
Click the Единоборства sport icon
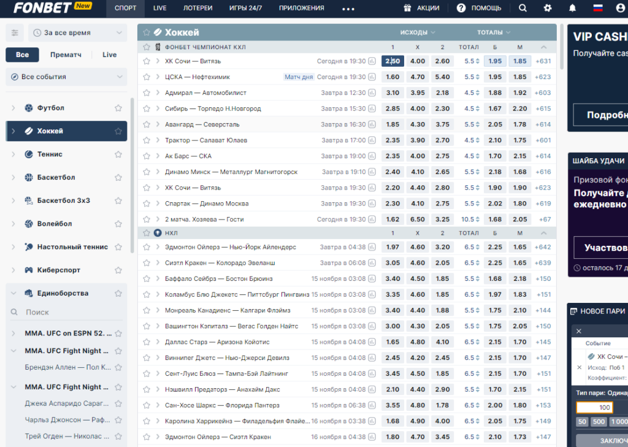pos(29,293)
